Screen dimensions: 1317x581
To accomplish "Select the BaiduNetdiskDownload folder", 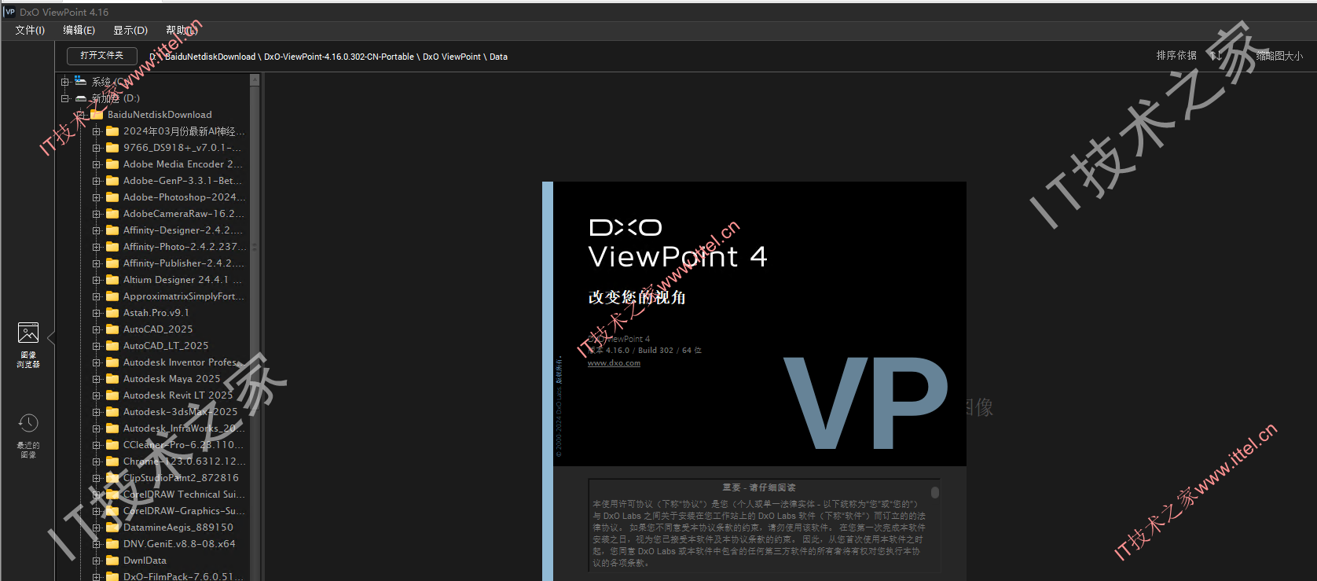I will click(160, 115).
